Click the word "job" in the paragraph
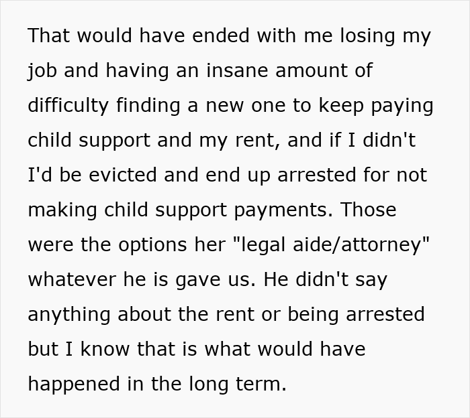Viewport: 470px width, 418px height. pos(41,71)
